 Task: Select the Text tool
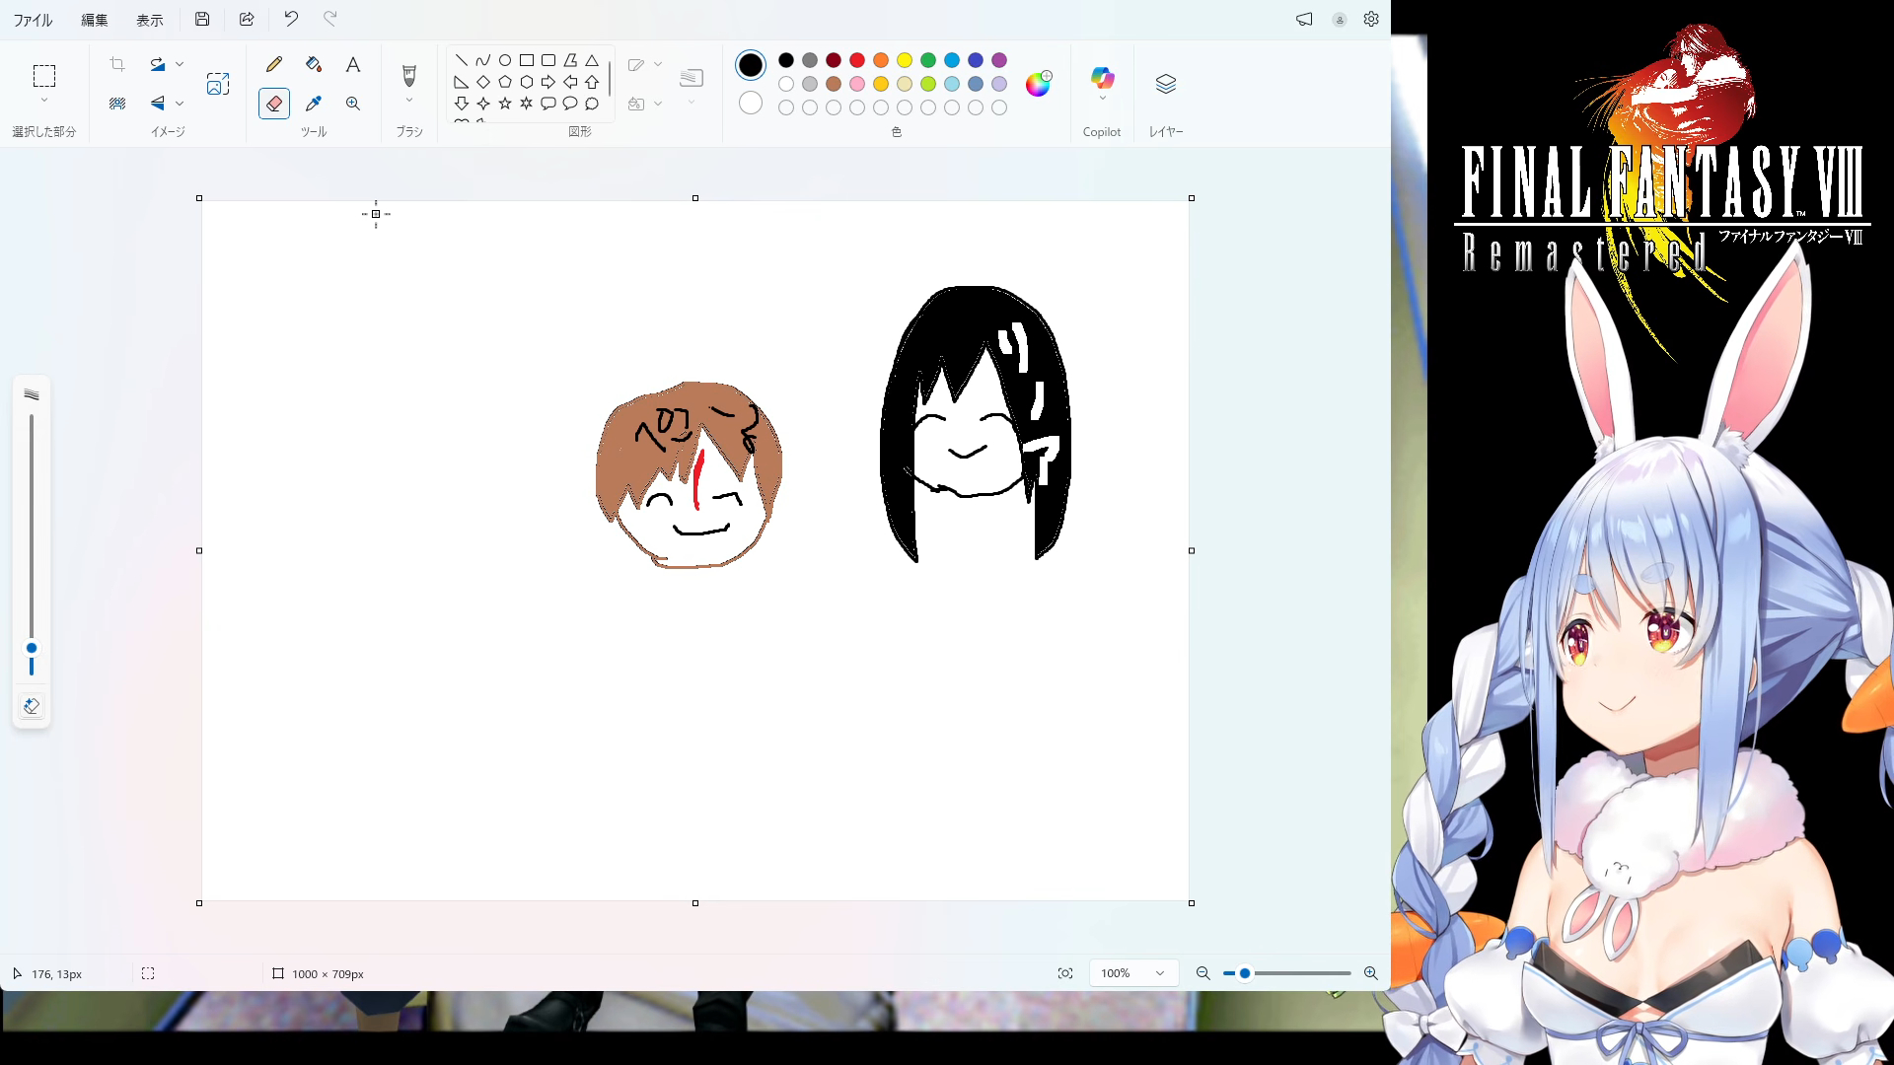pos(352,65)
